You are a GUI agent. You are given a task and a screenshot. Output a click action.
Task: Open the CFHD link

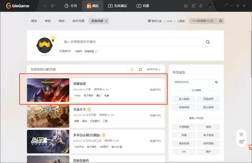click(169, 21)
